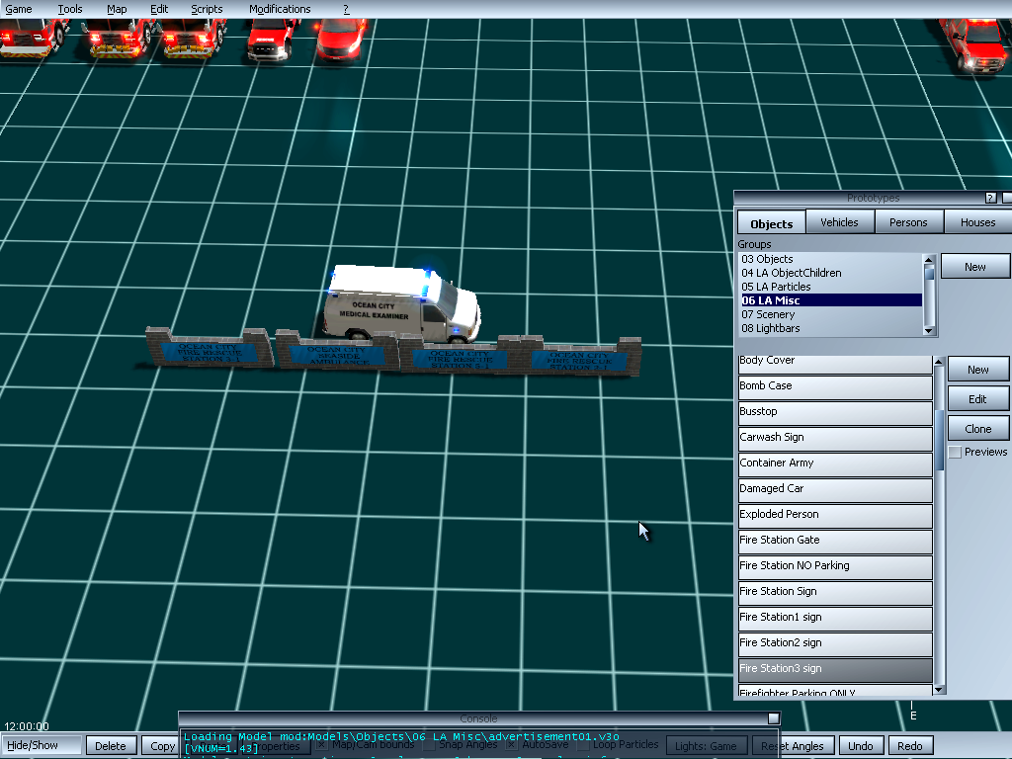This screenshot has width=1012, height=759.
Task: Click the Hide/Show button
Action: (x=42, y=745)
